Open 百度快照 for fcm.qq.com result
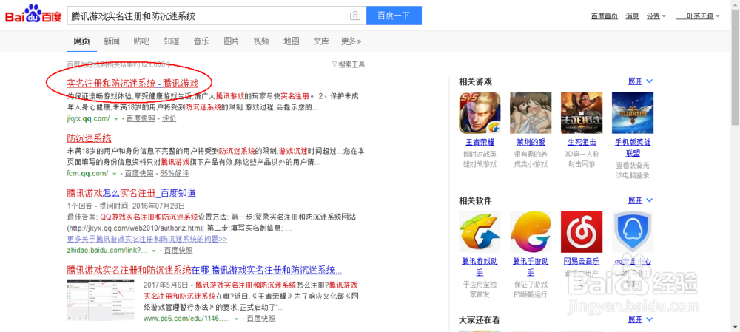This screenshot has width=740, height=332. [x=139, y=173]
